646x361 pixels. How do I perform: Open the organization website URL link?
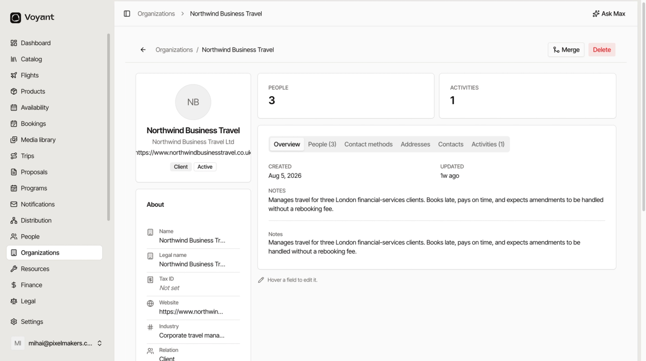tap(193, 153)
